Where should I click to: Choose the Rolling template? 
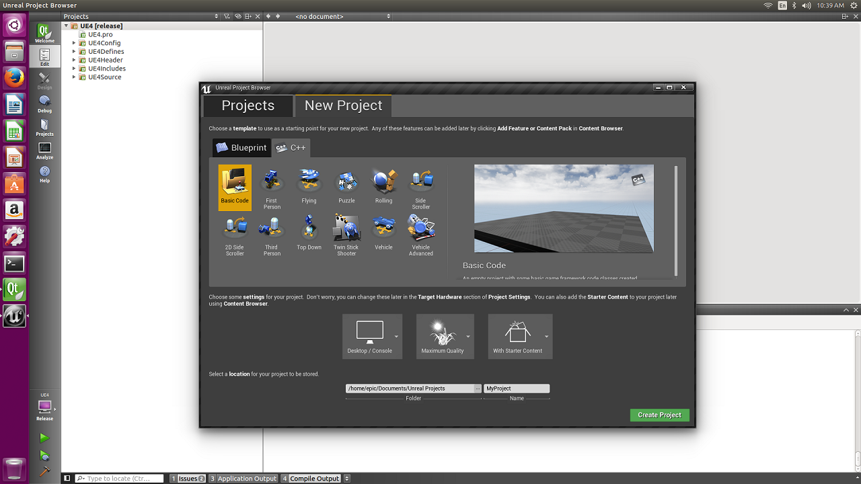coord(384,188)
